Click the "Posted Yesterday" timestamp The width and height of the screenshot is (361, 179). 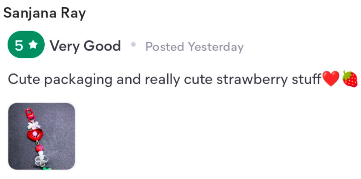pos(195,46)
